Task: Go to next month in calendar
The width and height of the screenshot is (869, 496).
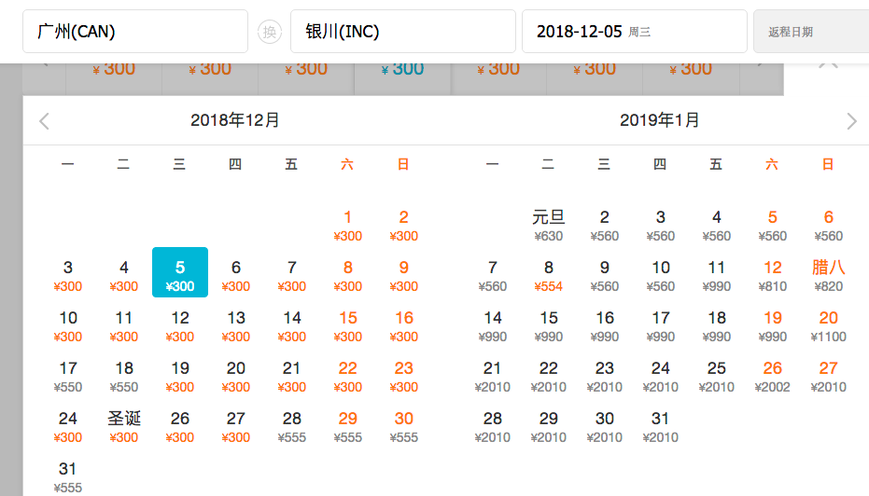Action: 850,121
